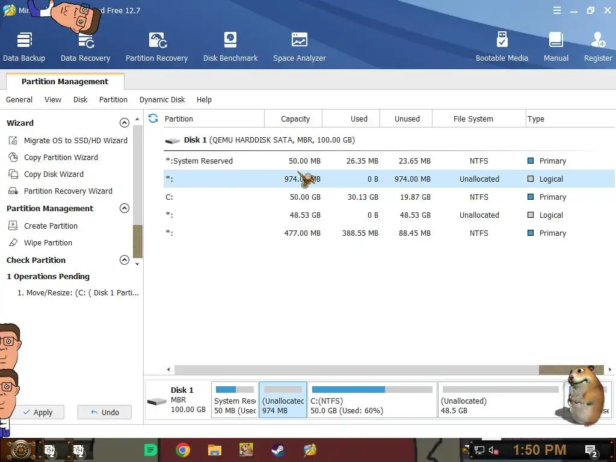Open Steam from the taskbar
The image size is (616, 462).
278,450
